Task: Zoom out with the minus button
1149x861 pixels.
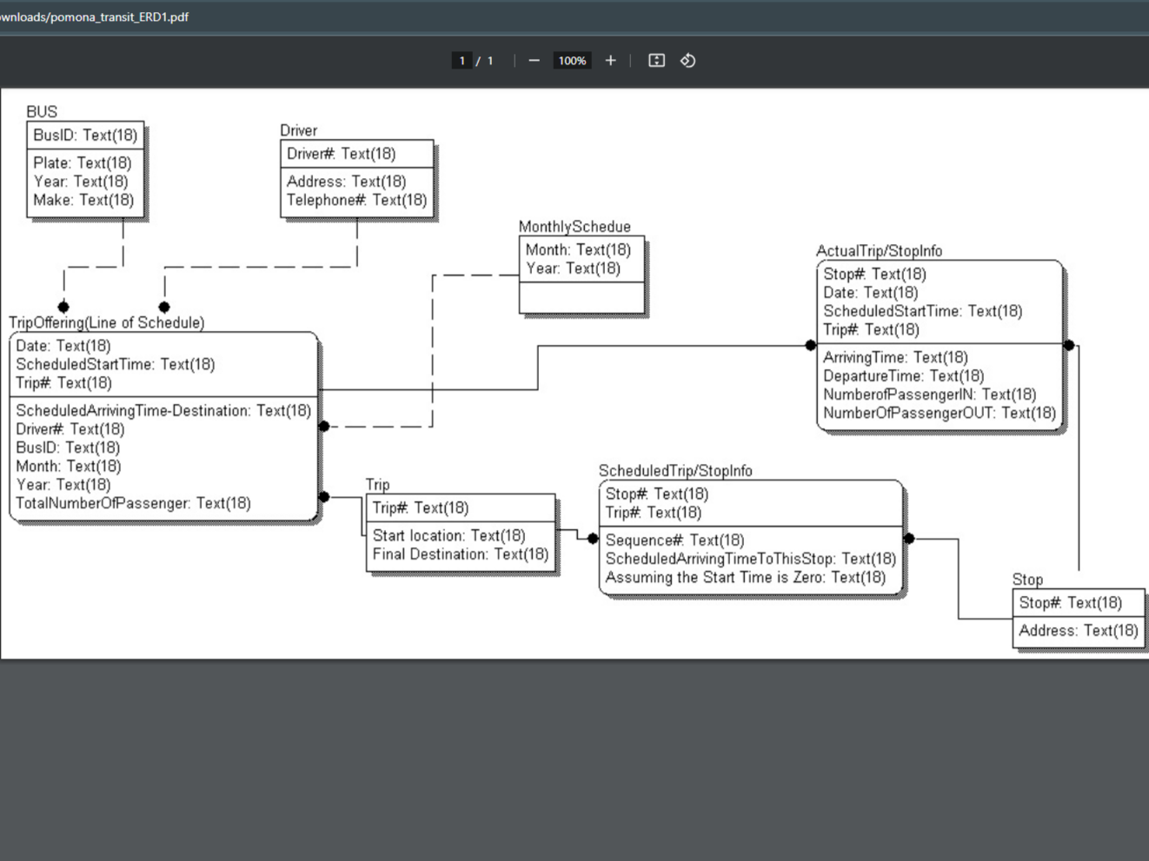Action: 534,61
